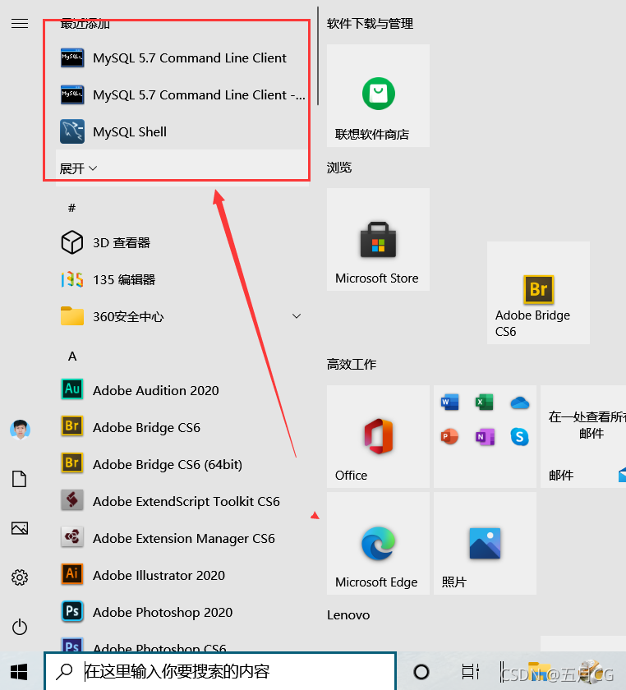
Task: Open Adobe Photoshop 2020
Action: [x=182, y=612]
